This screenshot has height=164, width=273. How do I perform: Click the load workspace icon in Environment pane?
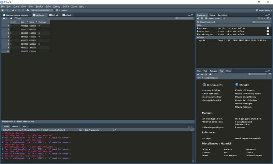pos(198,18)
